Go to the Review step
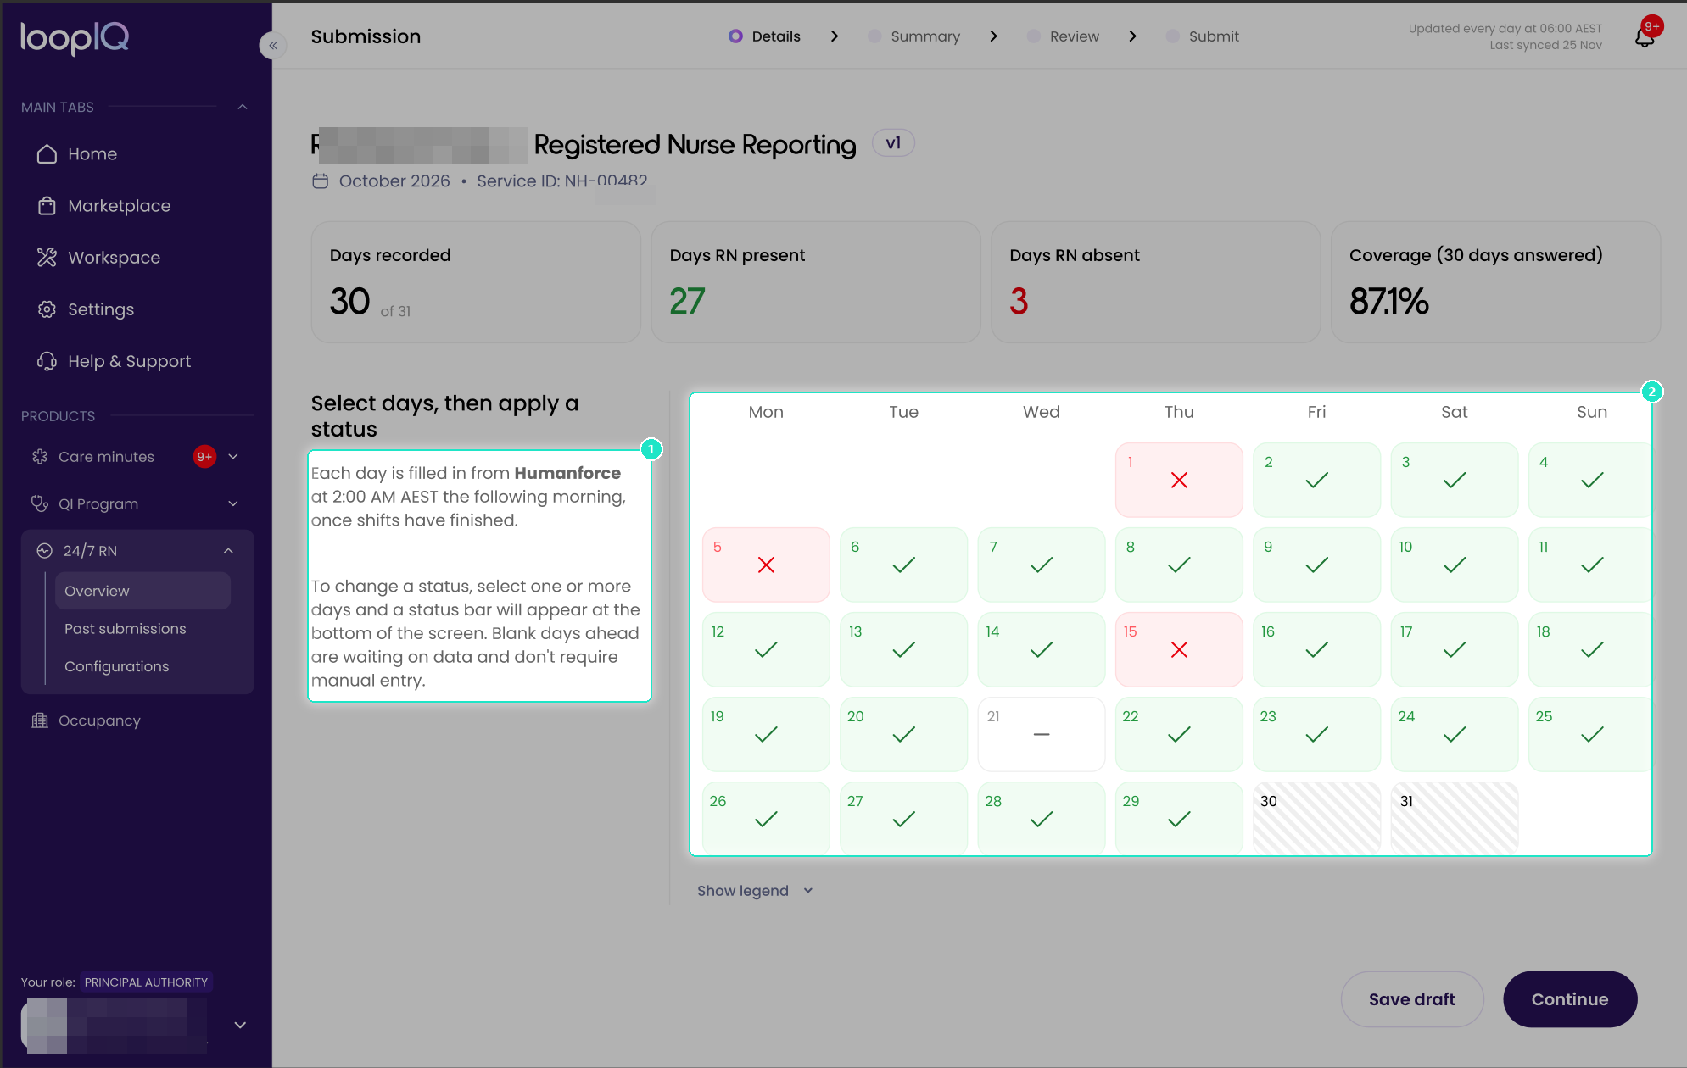 (1062, 36)
